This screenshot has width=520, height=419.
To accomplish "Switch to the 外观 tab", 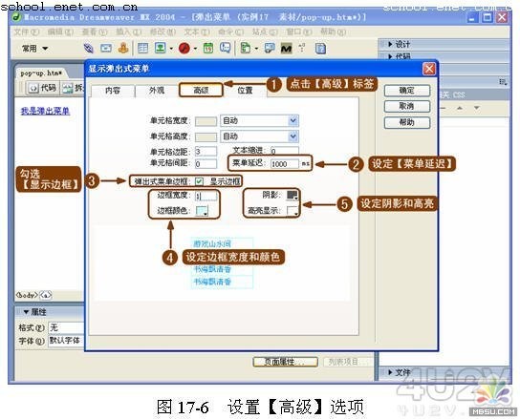I will pos(157,91).
